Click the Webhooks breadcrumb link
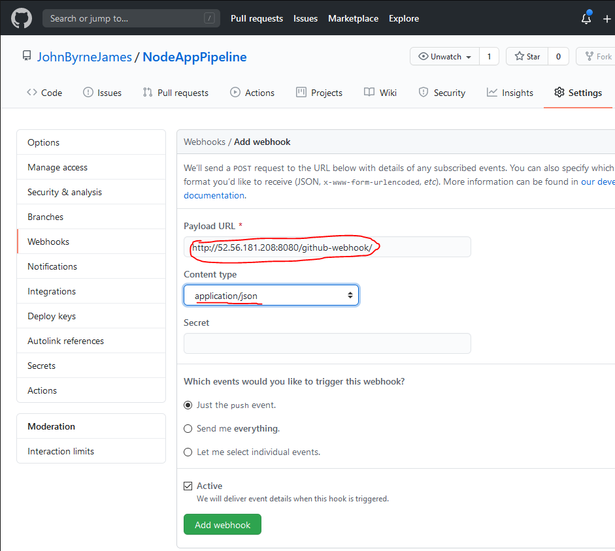The height and width of the screenshot is (551, 615). [205, 142]
